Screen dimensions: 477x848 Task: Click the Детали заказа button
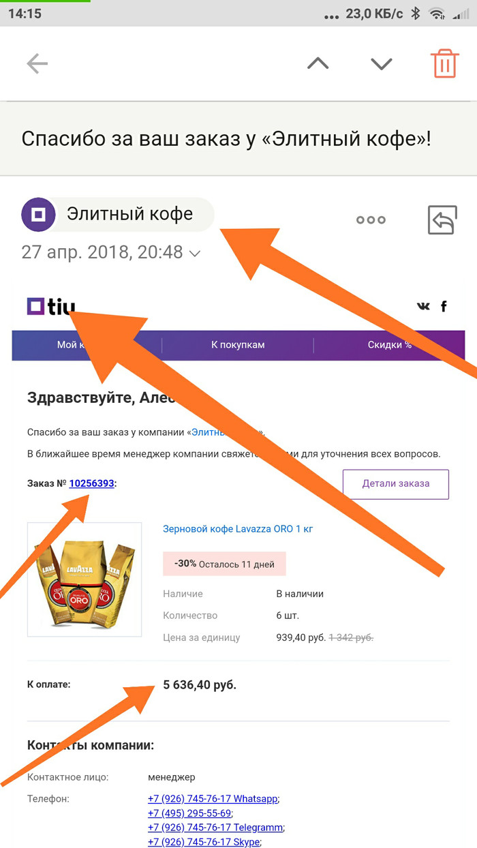[x=396, y=484]
